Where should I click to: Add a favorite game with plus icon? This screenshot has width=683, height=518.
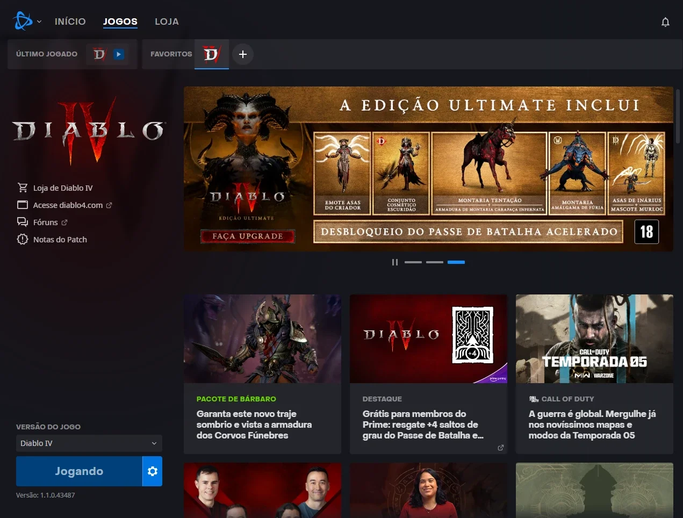pos(243,54)
